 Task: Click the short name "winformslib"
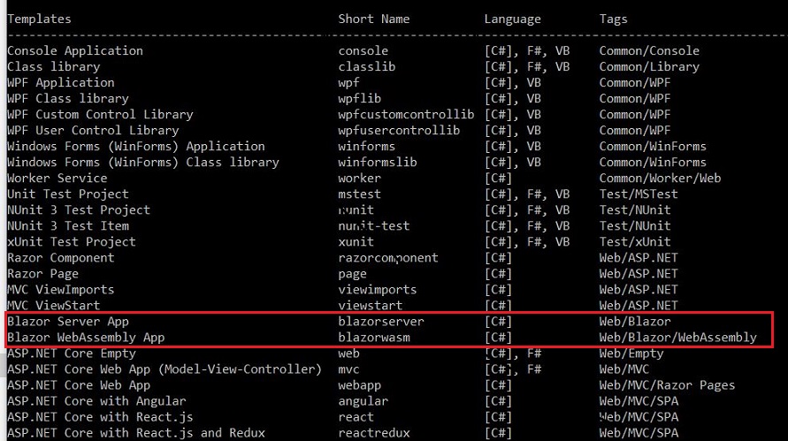tap(378, 163)
